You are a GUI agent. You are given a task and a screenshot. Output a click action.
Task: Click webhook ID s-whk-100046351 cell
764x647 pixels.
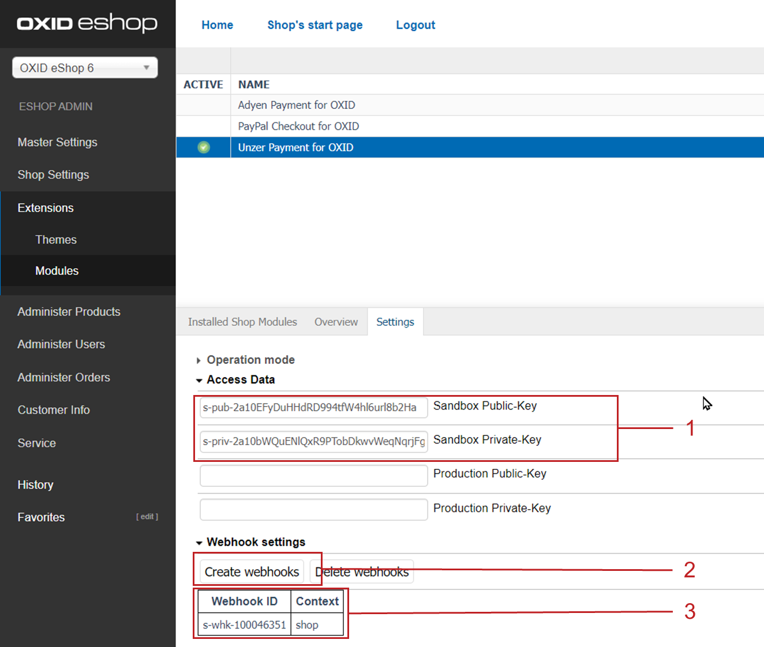tap(245, 625)
